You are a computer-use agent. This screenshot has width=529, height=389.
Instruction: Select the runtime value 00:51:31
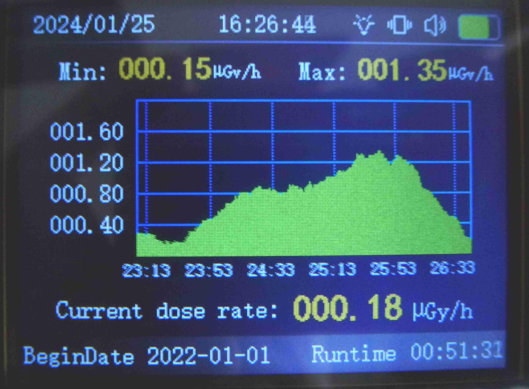click(456, 351)
